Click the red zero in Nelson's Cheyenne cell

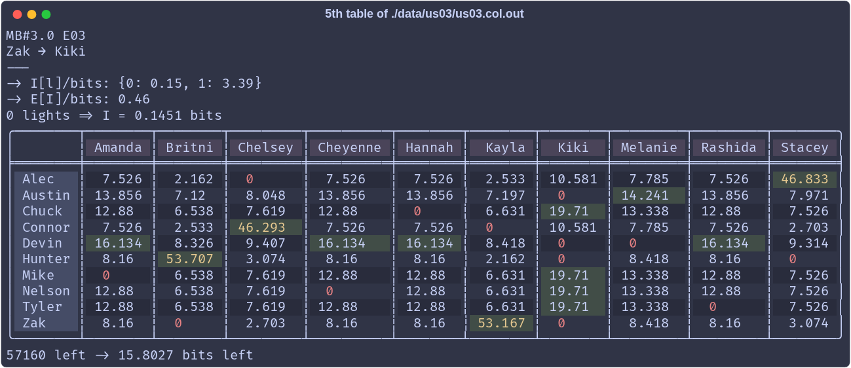[330, 291]
